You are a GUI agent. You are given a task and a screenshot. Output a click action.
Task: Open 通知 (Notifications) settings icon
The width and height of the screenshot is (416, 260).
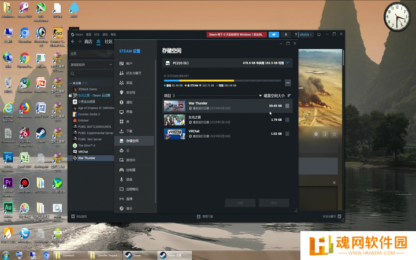click(x=121, y=102)
